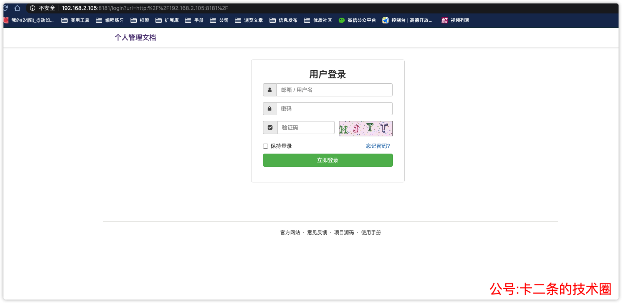The height and width of the screenshot is (303, 622).
Task: Open the 编程练习 bookmark folder
Action: tap(110, 20)
